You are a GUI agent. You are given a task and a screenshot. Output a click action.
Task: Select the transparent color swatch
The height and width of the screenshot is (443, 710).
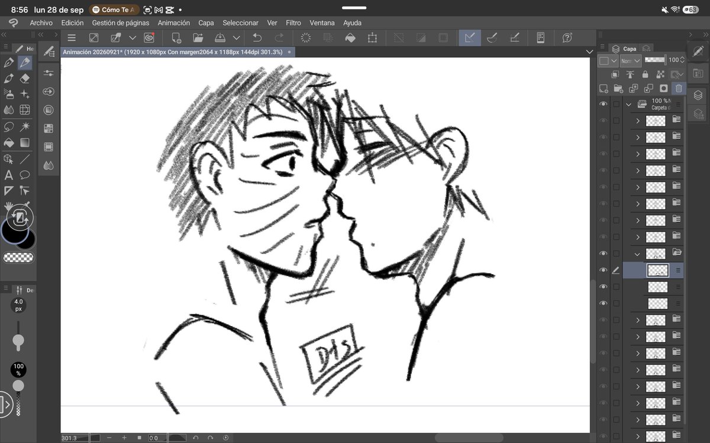click(x=19, y=258)
